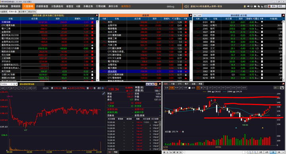The height and width of the screenshot is (154, 286).
Task: Click K-bar icon for 加權指數 row
Action: click(x=92, y=22)
